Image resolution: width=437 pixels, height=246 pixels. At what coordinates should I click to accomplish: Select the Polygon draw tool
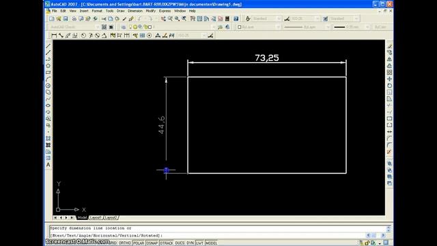click(48, 66)
